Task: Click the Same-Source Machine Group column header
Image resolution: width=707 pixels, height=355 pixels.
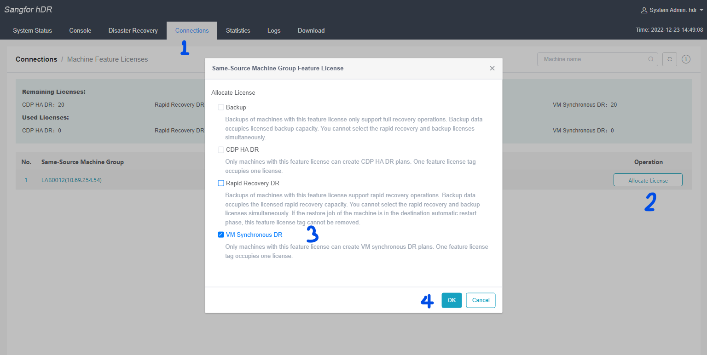Action: [x=82, y=162]
